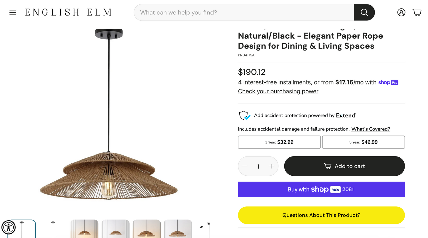Click Questions About This Product button
This screenshot has width=428, height=238.
click(x=321, y=215)
